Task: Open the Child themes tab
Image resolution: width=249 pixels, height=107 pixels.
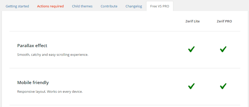Action: coord(82,6)
